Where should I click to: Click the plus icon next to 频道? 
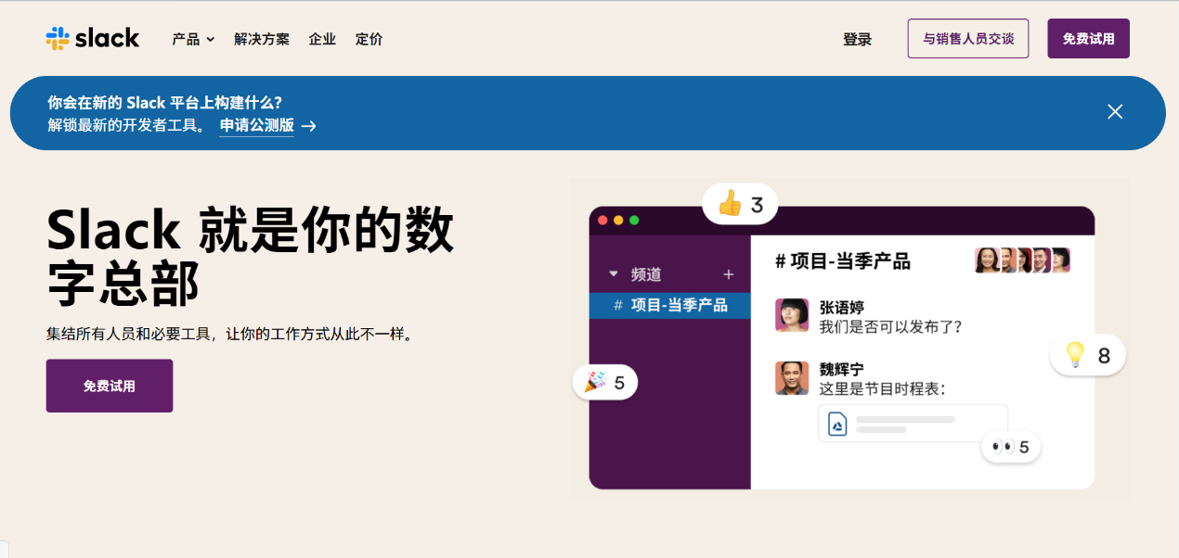point(729,274)
